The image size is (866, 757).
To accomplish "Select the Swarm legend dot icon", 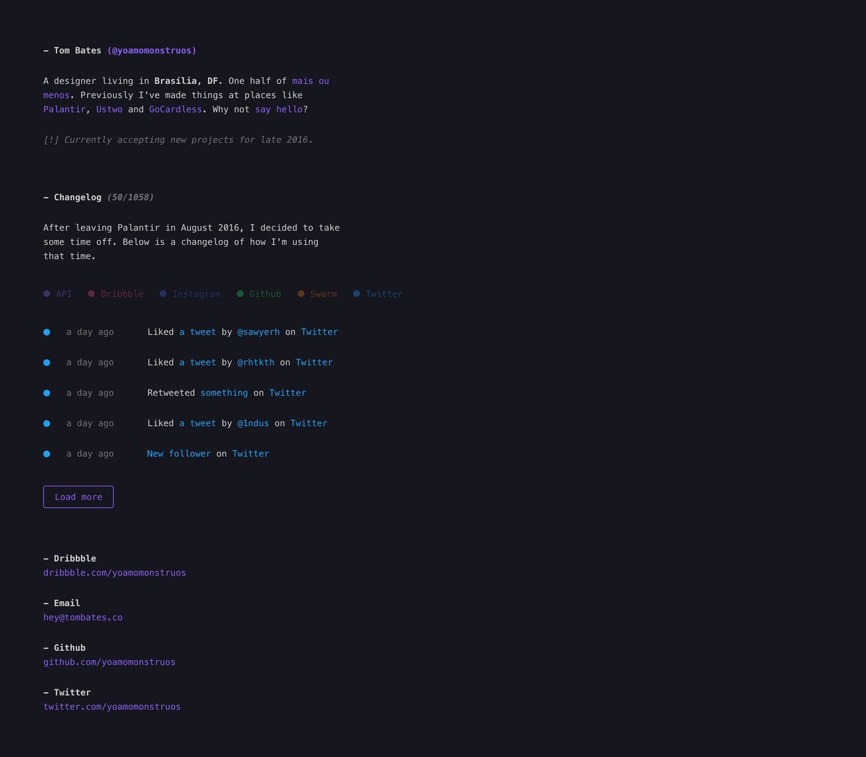I will [300, 294].
